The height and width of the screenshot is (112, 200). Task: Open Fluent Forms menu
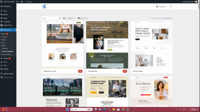[7, 25]
